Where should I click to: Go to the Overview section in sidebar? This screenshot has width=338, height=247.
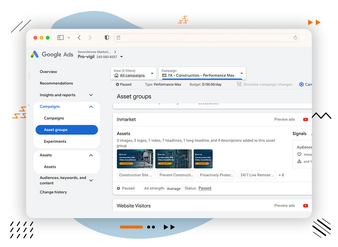tap(48, 72)
